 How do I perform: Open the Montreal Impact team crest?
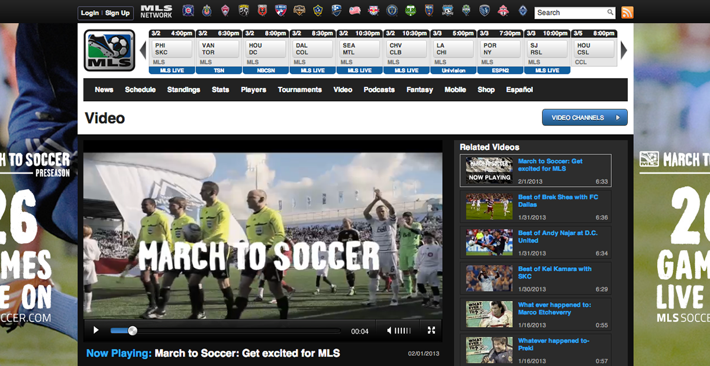coord(337,10)
